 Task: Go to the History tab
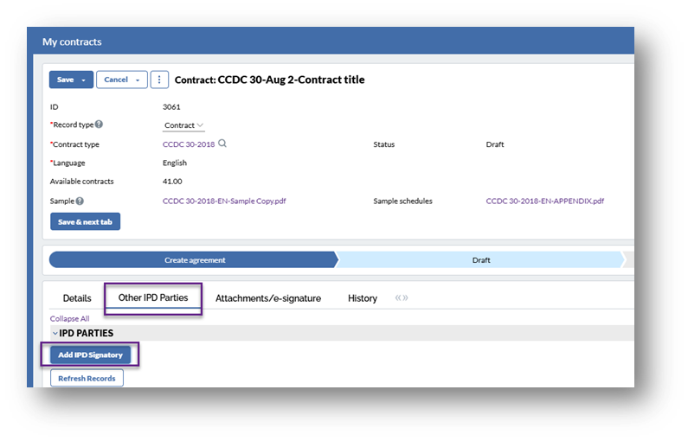(363, 298)
